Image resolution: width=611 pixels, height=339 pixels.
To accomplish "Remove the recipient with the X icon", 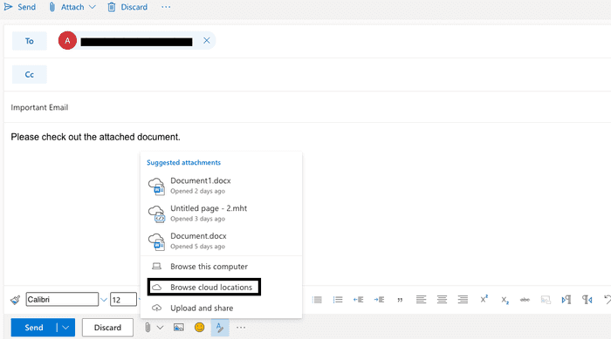I will tap(207, 40).
